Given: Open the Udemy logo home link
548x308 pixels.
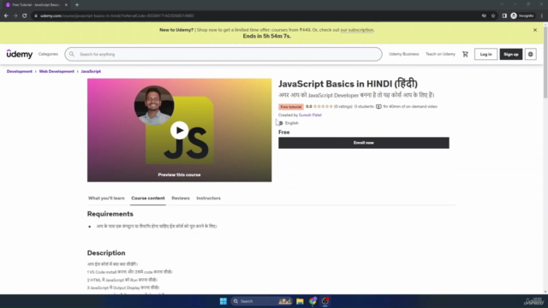Looking at the screenshot, I should 20,54.
